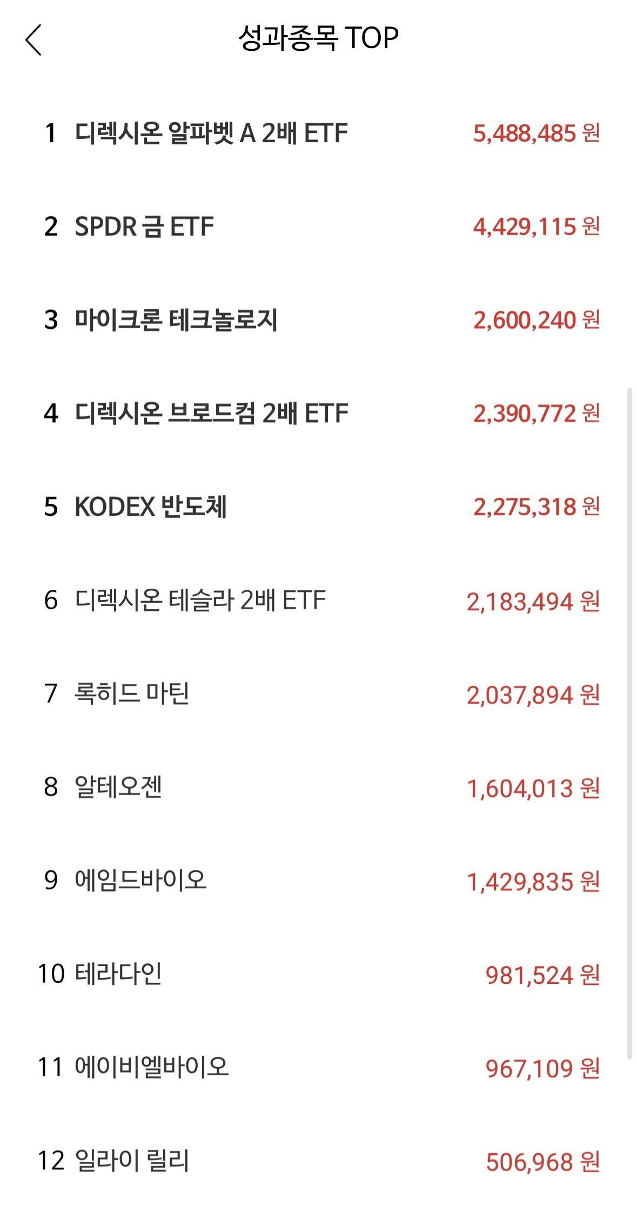Open 에임드바이오 entry
Screen dimensions: 637x1231
coord(318,881)
